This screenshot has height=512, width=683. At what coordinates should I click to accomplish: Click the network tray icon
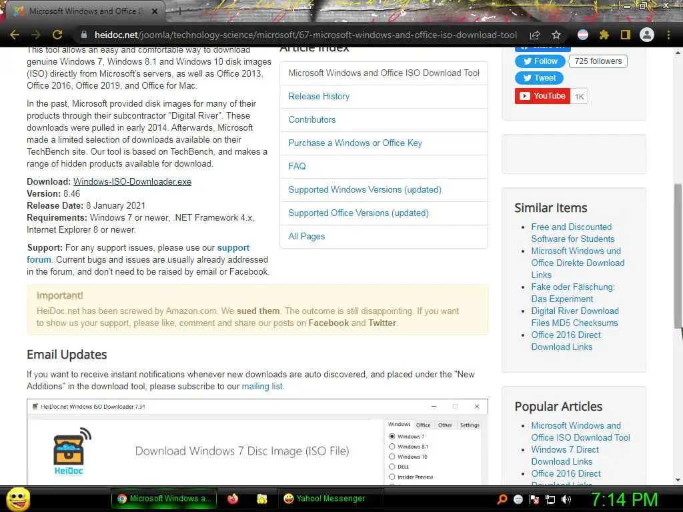tap(550, 499)
